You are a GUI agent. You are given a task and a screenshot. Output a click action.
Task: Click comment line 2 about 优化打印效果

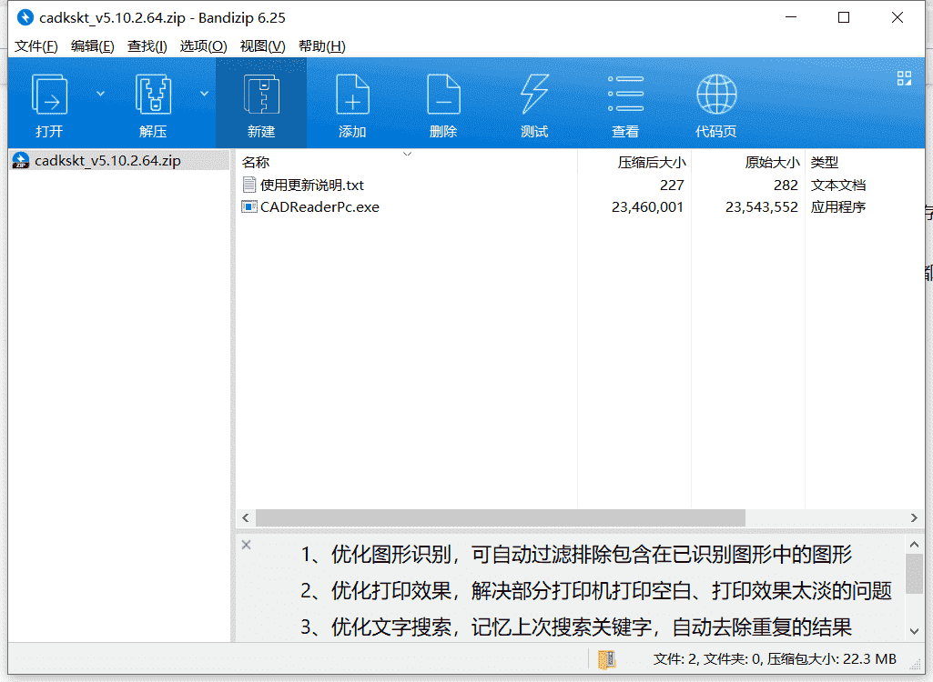[x=595, y=590]
